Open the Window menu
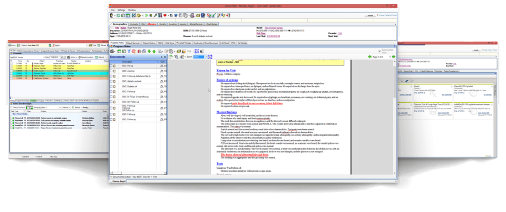Screen dimensions: 506x212 132,10
